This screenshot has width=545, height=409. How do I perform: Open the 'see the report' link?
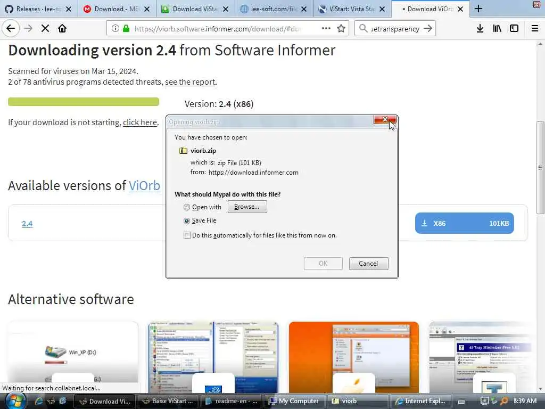190,82
